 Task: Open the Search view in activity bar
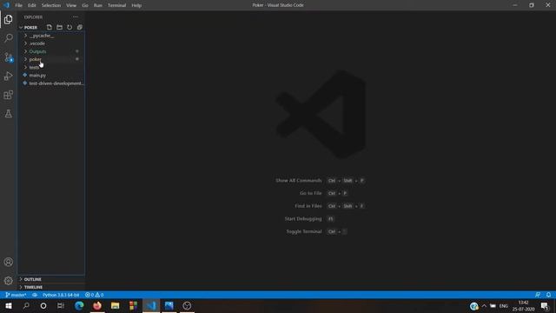[x=8, y=38]
